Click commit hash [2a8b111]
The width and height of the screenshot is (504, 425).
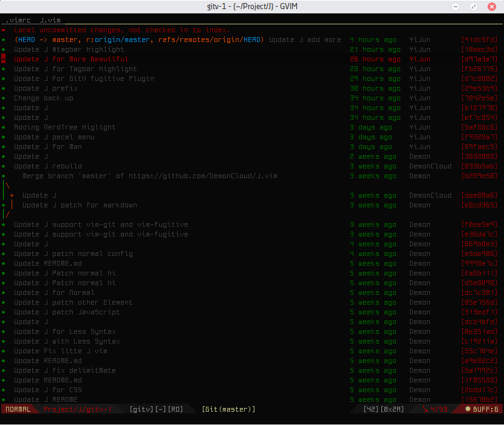point(479,273)
